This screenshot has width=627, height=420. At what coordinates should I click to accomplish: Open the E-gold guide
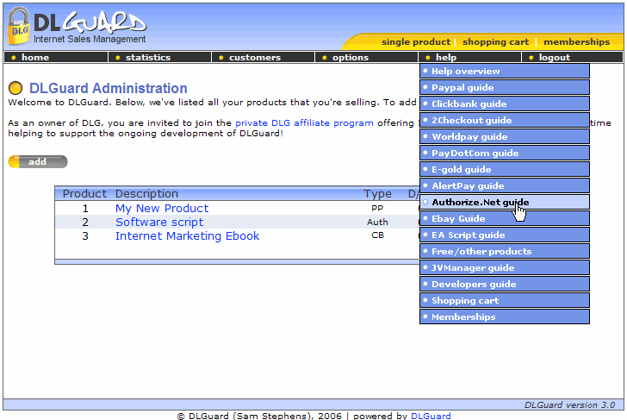(505, 170)
